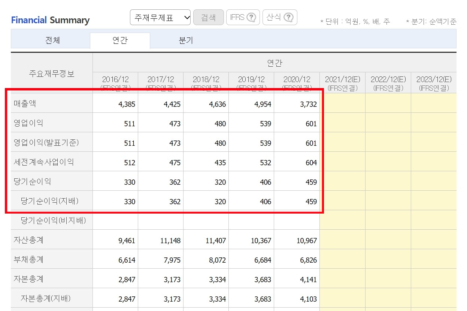This screenshot has height=311, width=467.
Task: Click the 분기: 순액기준 note text
Action: [431, 22]
